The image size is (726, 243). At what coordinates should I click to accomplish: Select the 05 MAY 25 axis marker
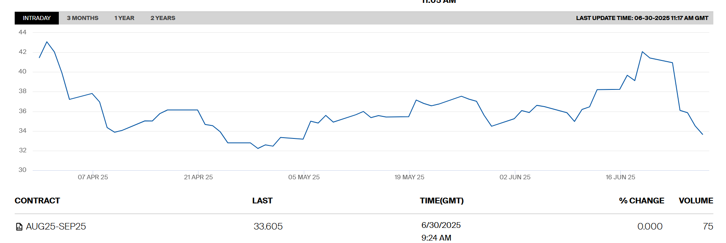point(304,177)
